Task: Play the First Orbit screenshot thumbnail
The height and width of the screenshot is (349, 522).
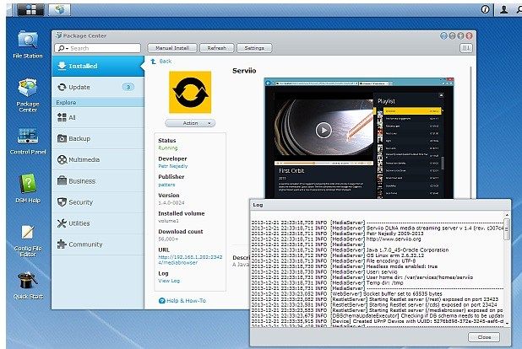Action: 324,130
